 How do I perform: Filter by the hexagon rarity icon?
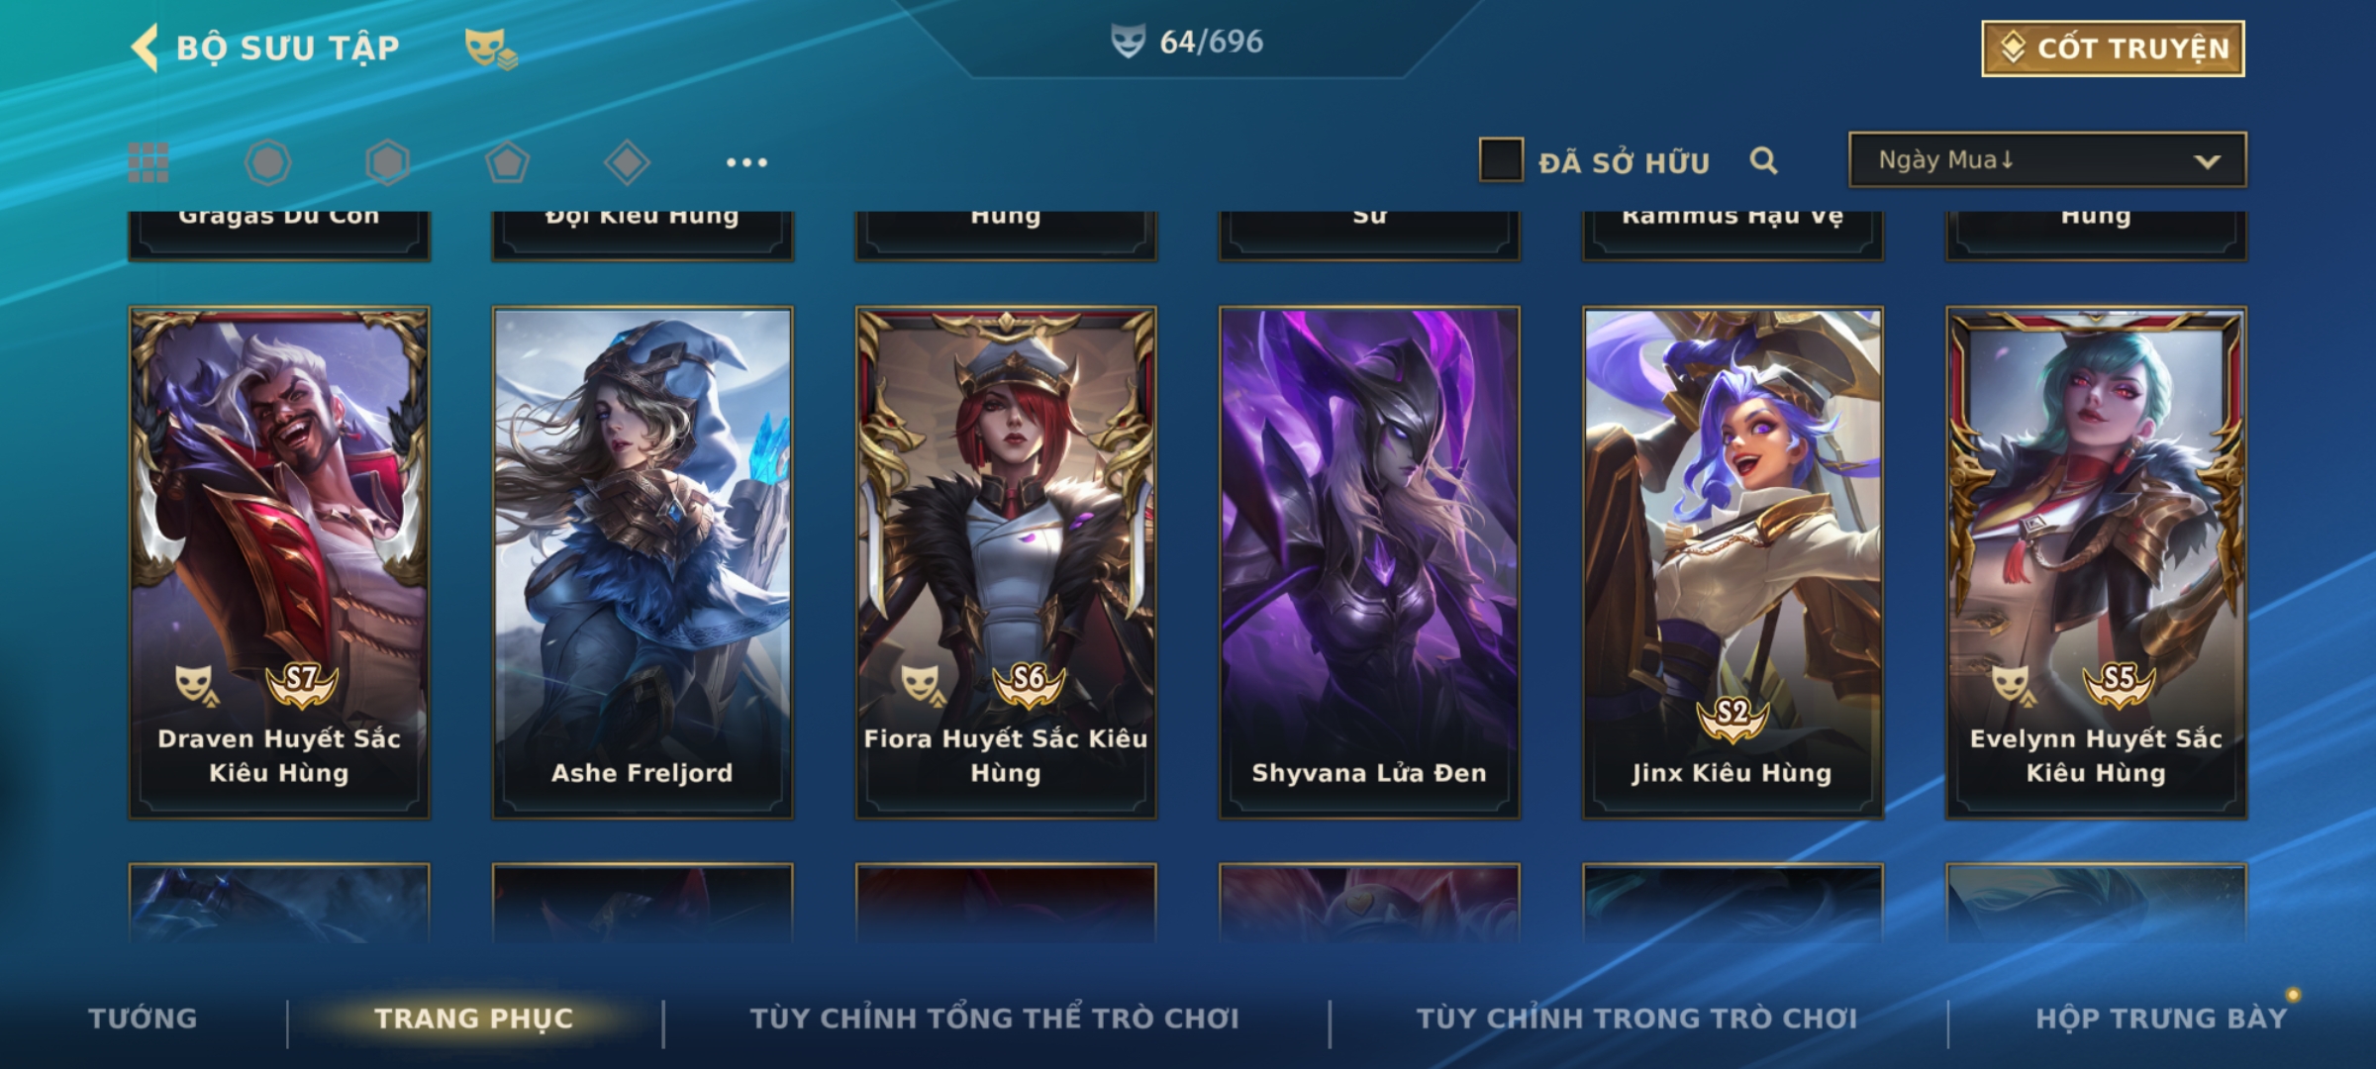(387, 162)
